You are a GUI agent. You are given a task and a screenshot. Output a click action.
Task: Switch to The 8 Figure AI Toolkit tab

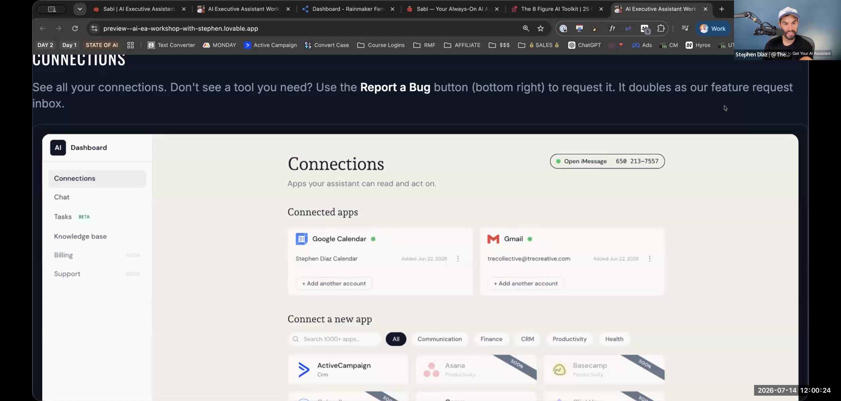(x=557, y=9)
